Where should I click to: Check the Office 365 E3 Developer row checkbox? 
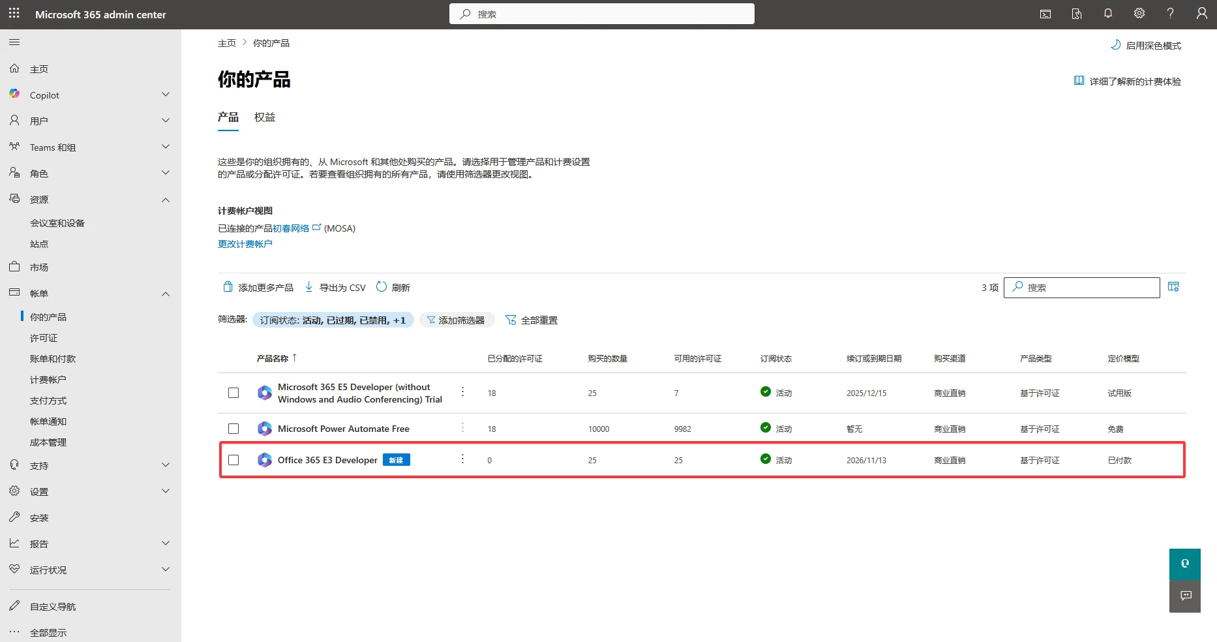[233, 459]
